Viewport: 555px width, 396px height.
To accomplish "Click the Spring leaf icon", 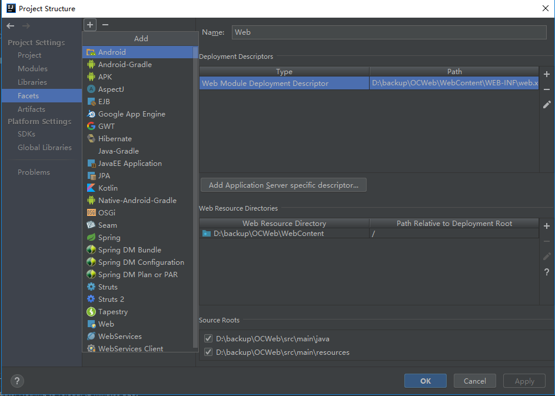I will [91, 238].
